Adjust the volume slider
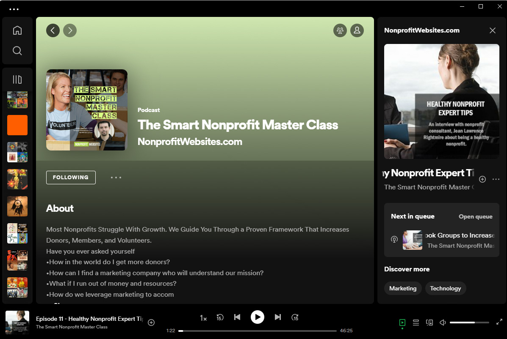The width and height of the screenshot is (507, 339). point(469,323)
